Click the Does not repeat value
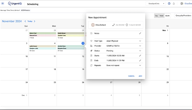 (x=113, y=65)
